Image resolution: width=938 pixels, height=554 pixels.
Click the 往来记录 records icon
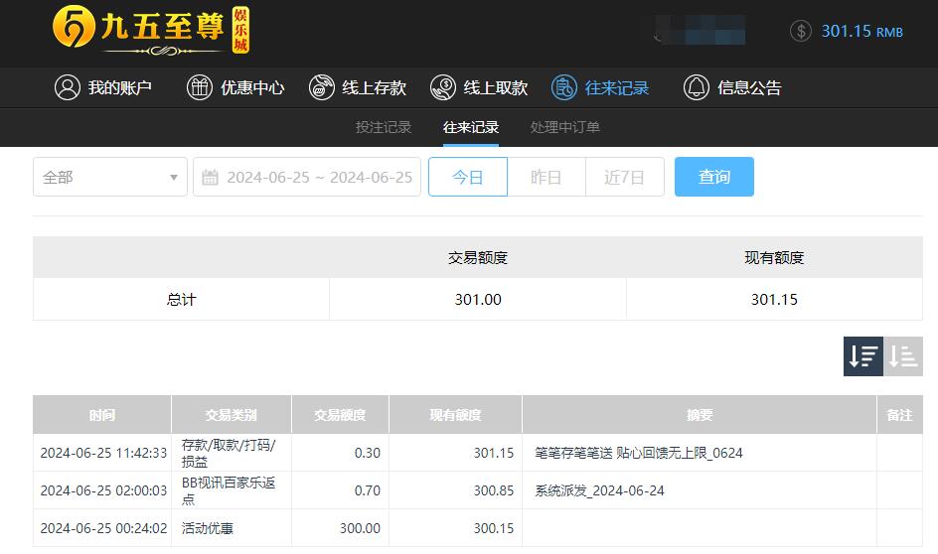564,87
